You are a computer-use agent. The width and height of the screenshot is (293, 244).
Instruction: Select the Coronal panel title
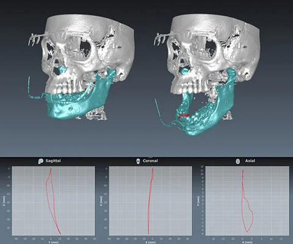click(150, 161)
